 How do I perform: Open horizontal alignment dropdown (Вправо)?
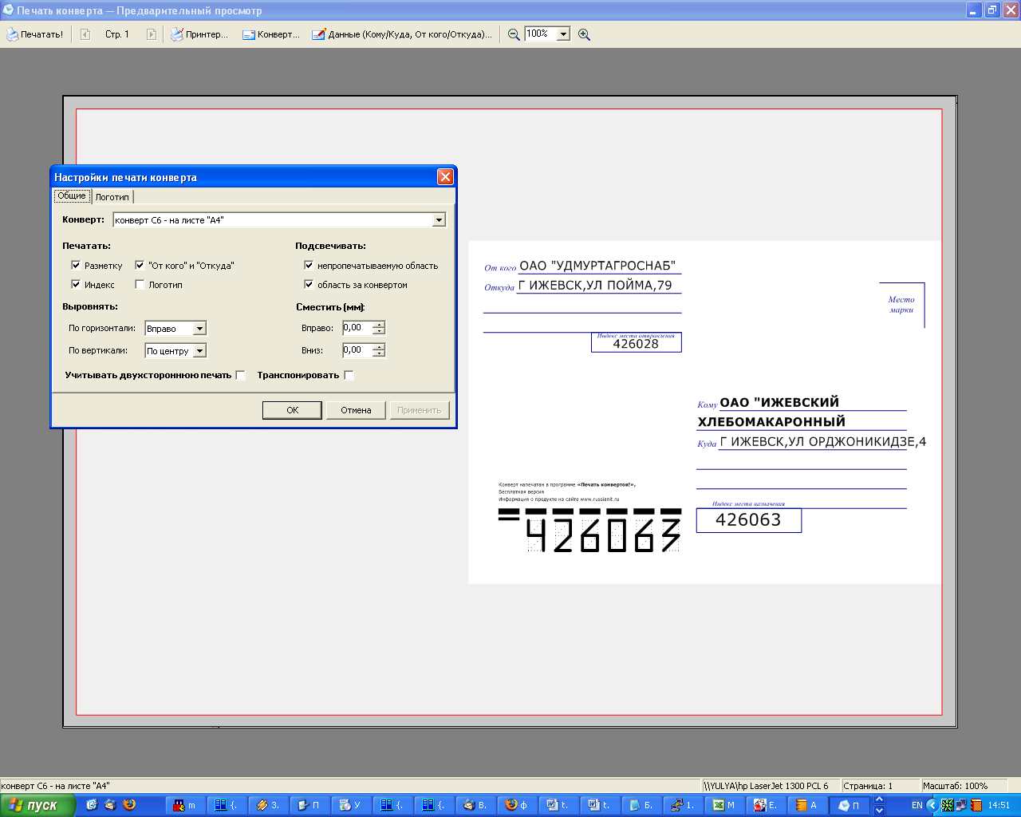tap(200, 328)
